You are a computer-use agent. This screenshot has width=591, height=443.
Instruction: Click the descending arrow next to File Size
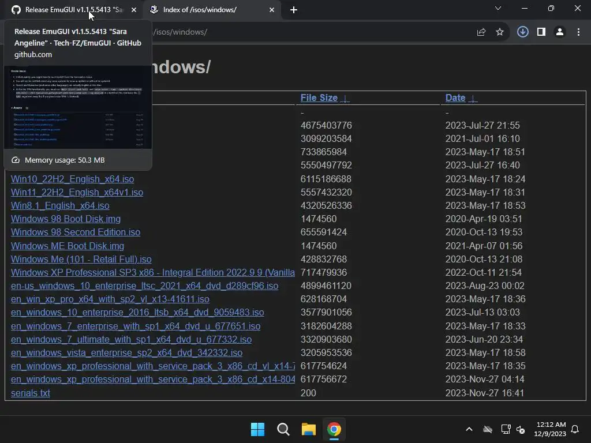[345, 98]
